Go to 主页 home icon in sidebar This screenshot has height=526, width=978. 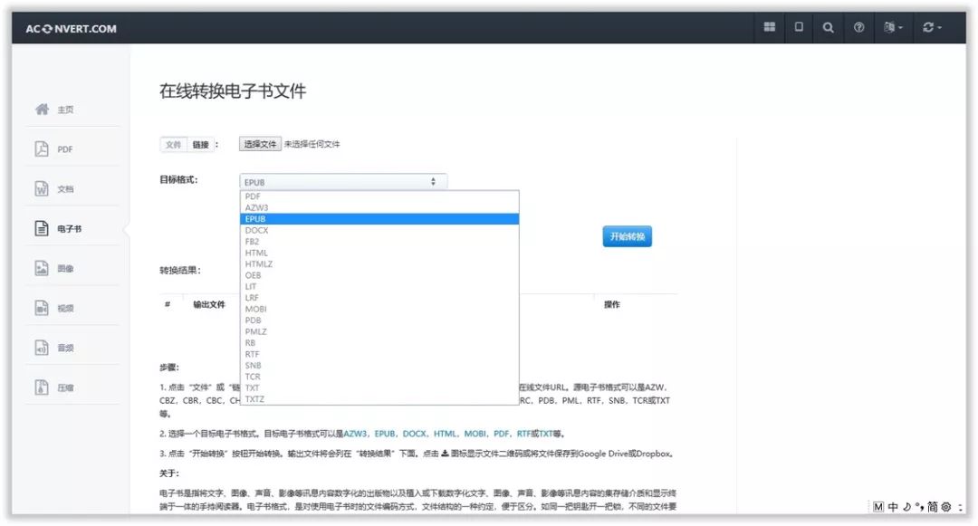(x=42, y=109)
